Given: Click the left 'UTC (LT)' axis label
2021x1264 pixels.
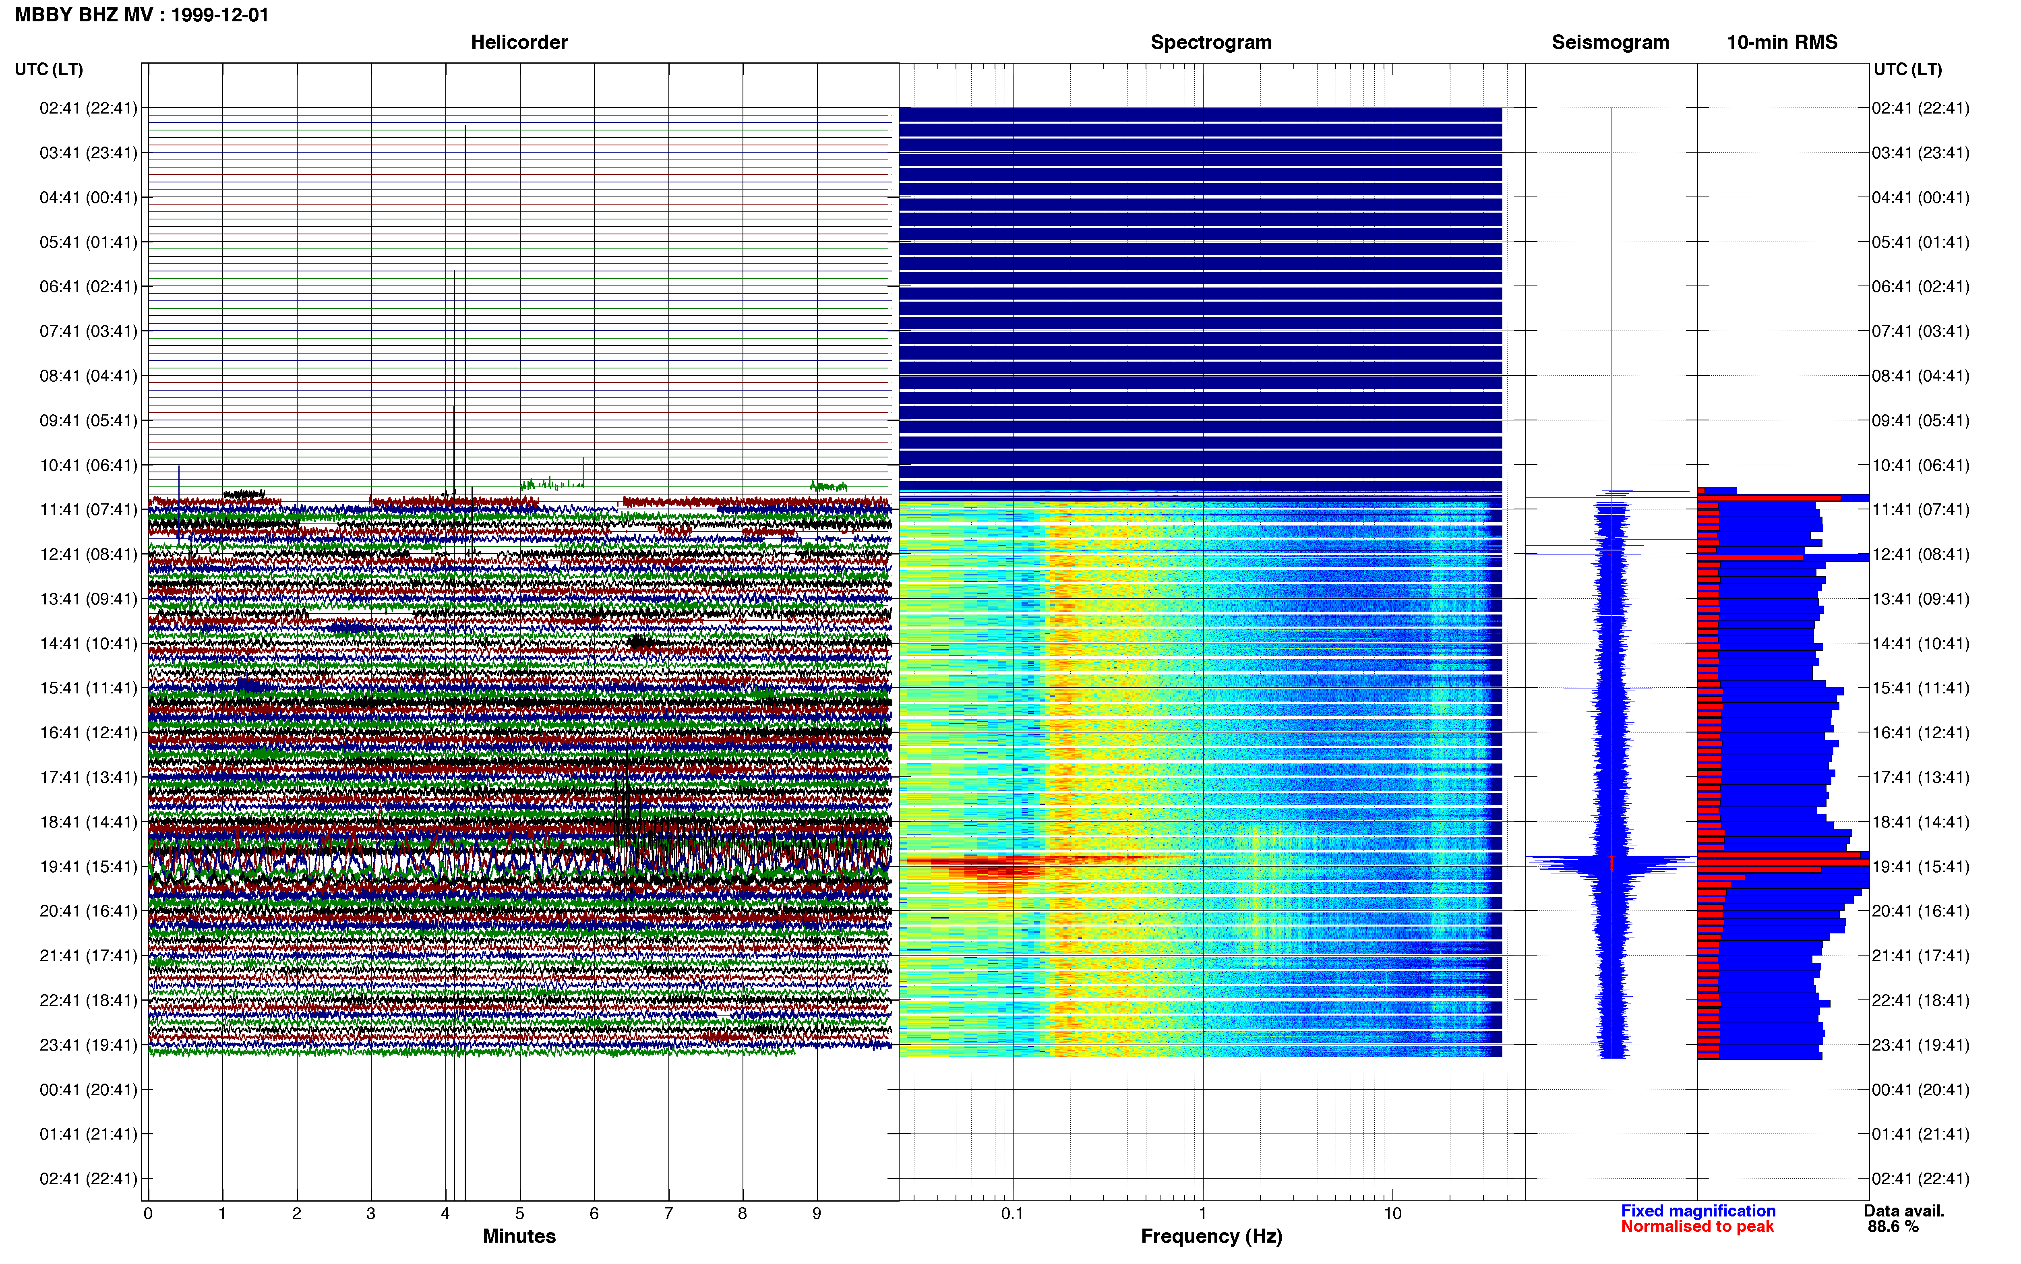Looking at the screenshot, I should point(48,69).
